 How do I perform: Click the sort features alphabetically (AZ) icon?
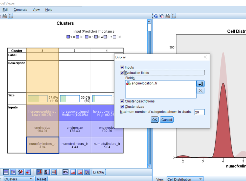(20, 172)
